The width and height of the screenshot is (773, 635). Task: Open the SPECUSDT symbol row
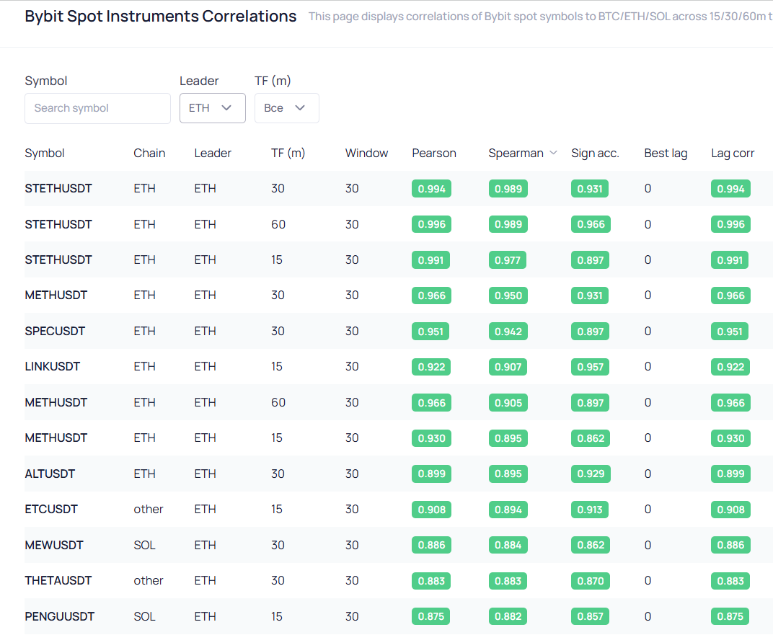pyautogui.click(x=55, y=331)
